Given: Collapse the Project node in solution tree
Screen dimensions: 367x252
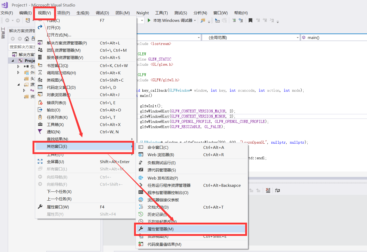Looking at the screenshot, I should [x=12, y=61].
